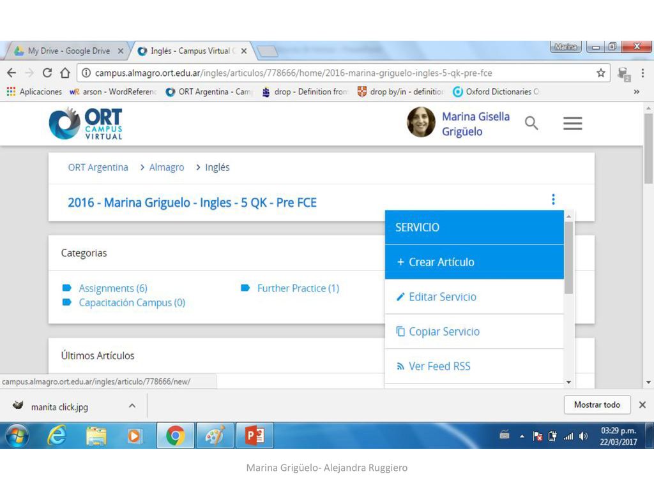Viewport: 654px width, 490px height.
Task: Open the ORT Argentina - Campus bookmark
Action: [x=209, y=92]
